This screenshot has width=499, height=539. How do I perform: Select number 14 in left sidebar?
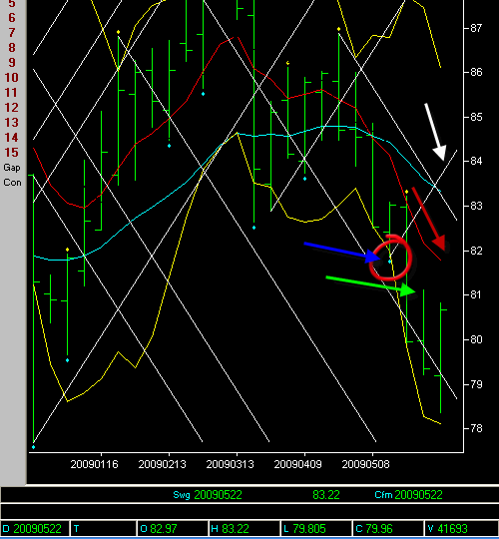pyautogui.click(x=11, y=138)
